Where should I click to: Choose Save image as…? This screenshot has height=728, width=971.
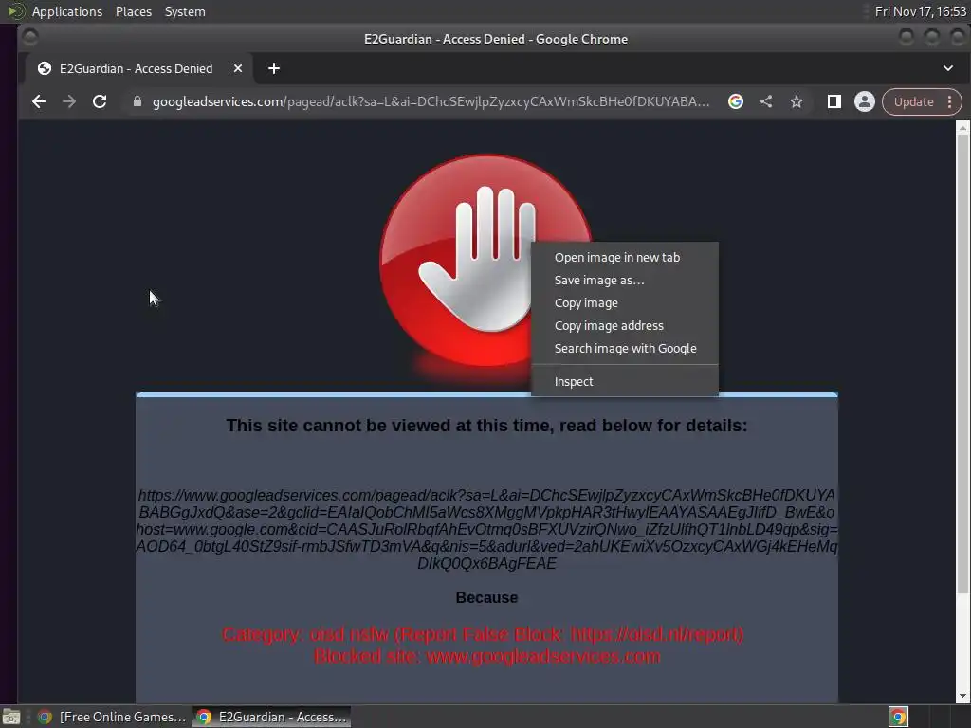[625, 281]
